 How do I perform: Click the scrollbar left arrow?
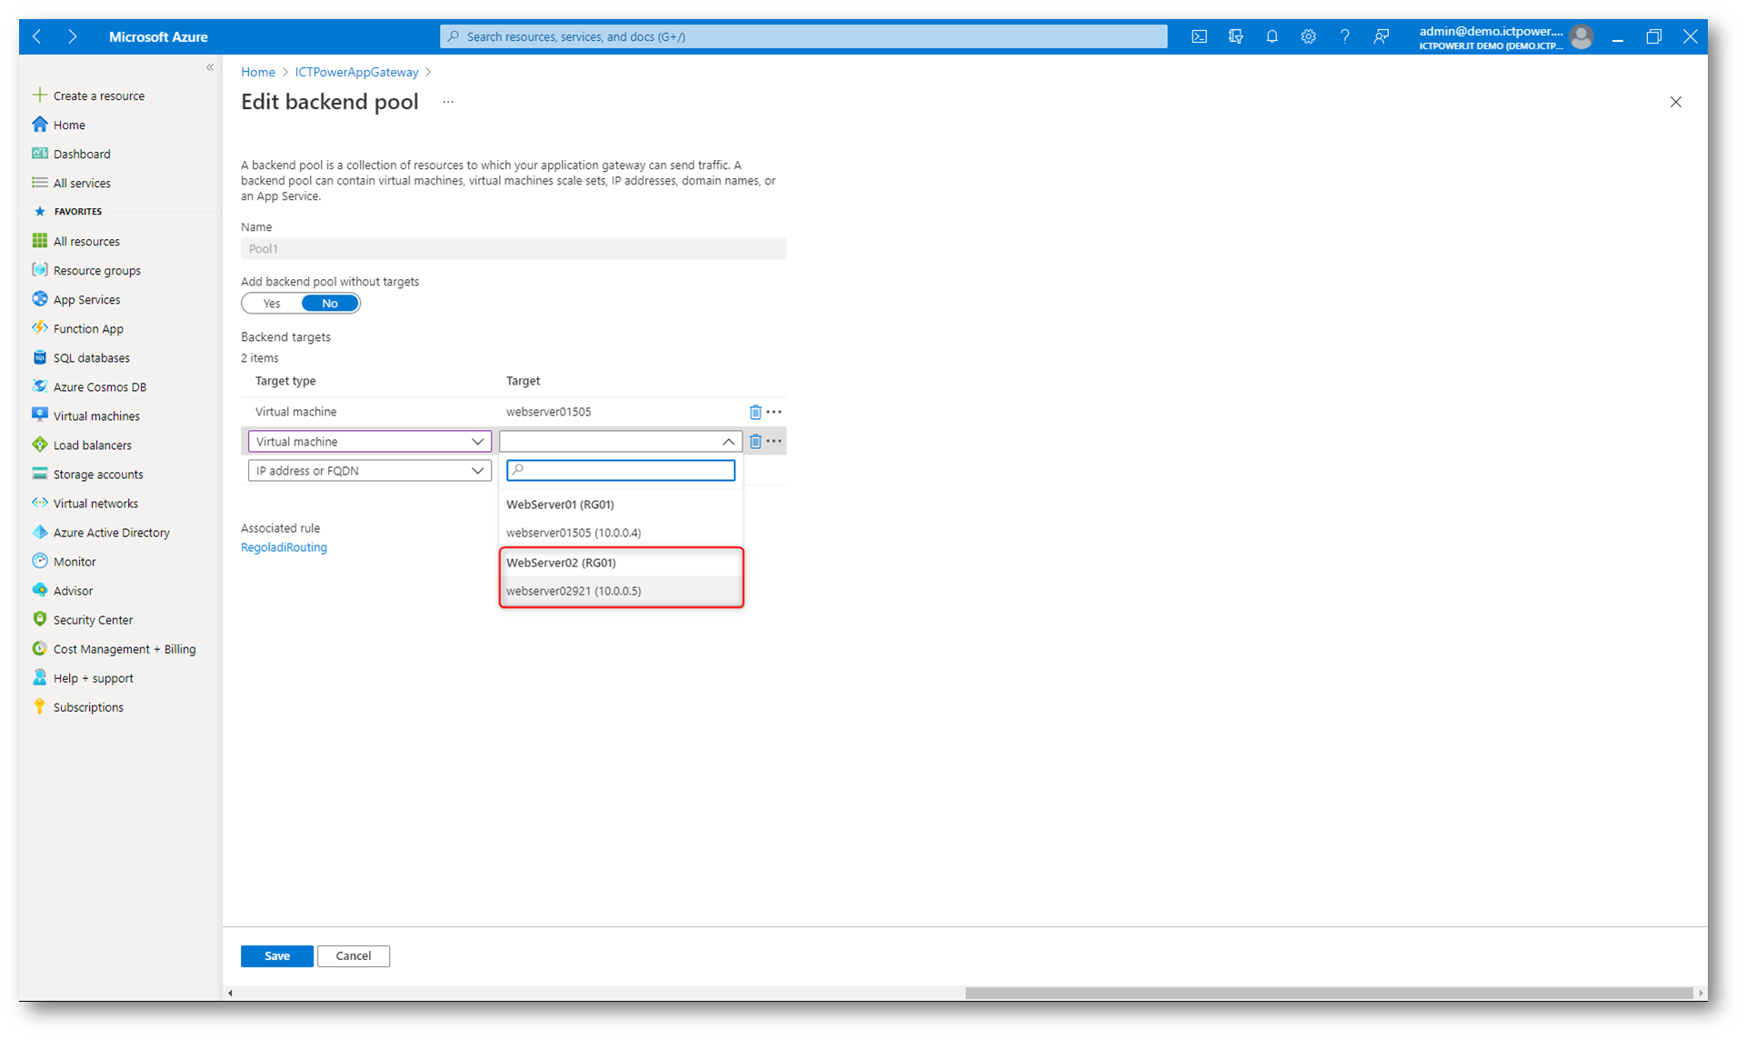point(230,993)
